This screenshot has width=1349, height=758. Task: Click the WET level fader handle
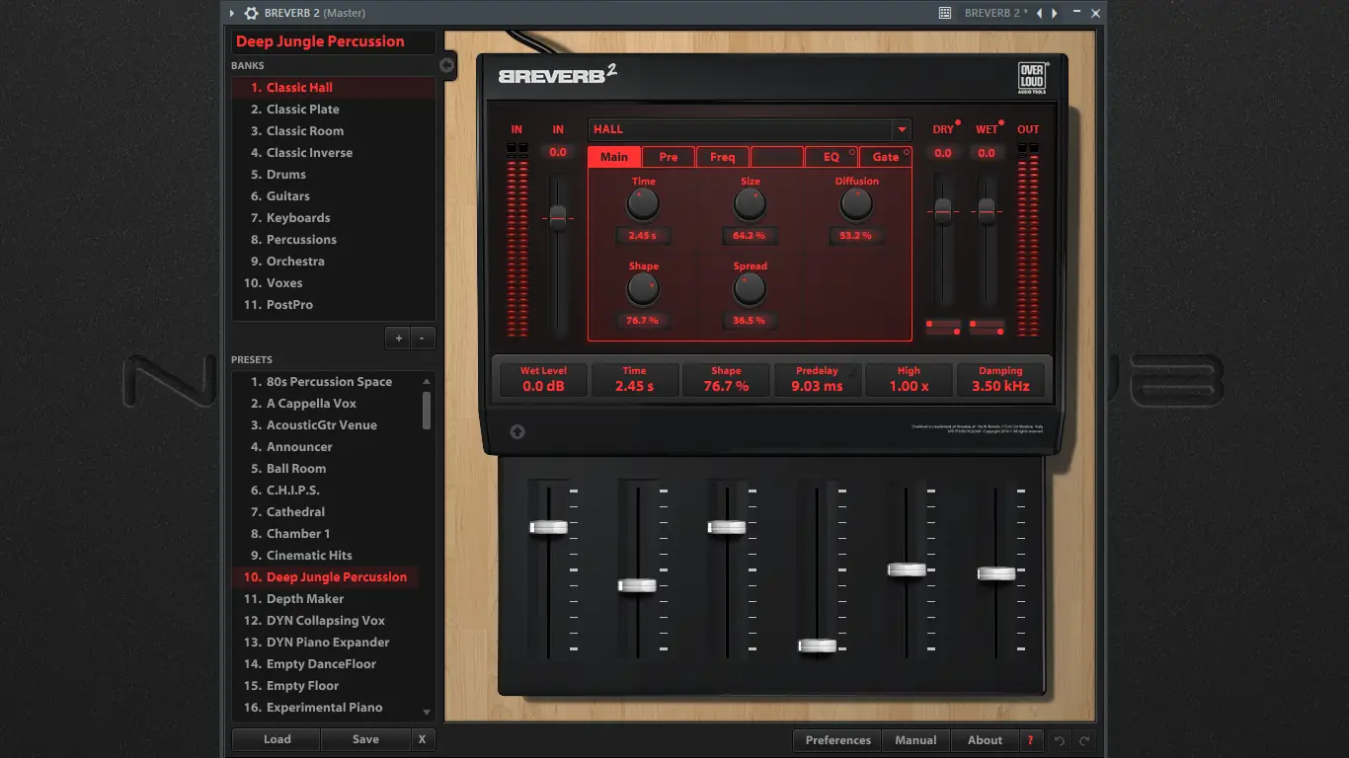pos(987,210)
